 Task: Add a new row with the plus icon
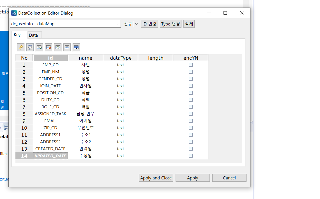pos(39,47)
